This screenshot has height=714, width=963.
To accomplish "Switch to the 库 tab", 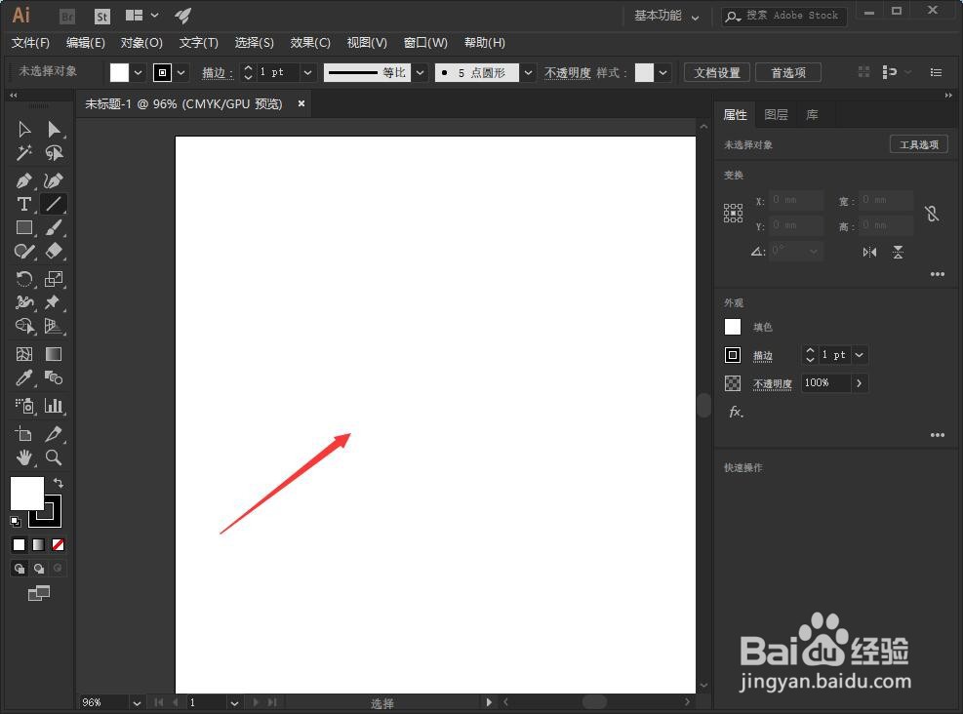I will (x=812, y=115).
